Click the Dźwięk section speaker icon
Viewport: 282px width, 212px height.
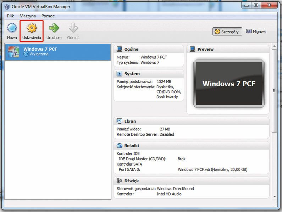click(119, 180)
